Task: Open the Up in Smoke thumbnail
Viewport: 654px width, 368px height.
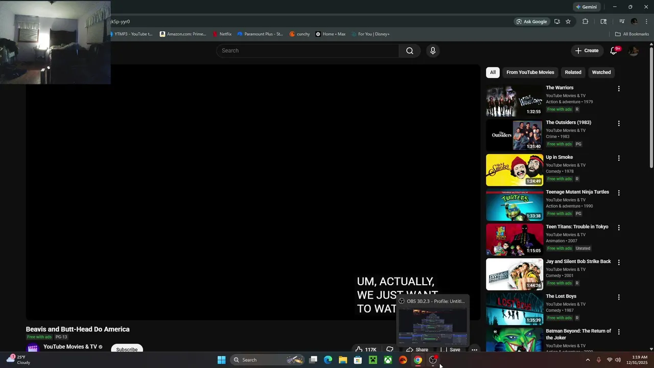Action: pyautogui.click(x=514, y=170)
